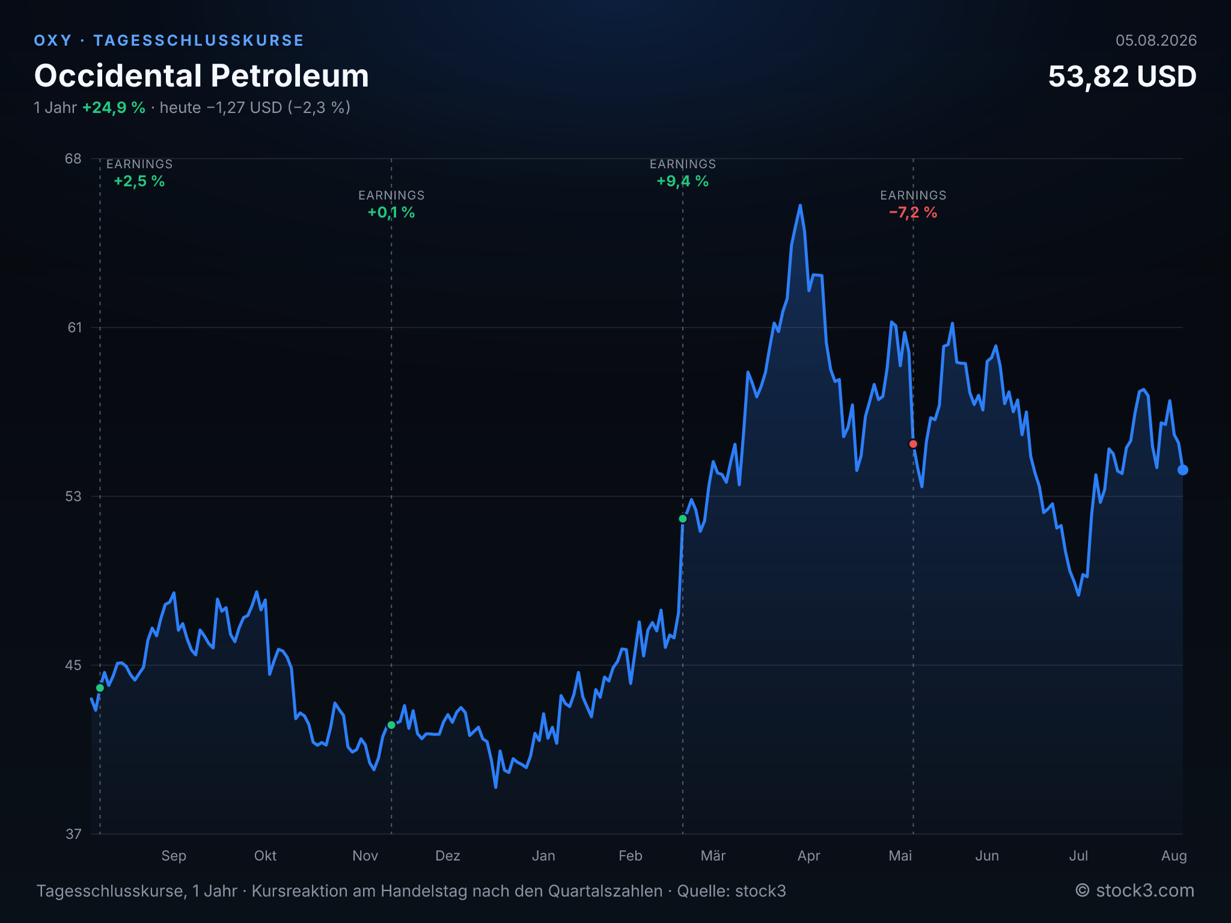Click the y-axis label 53
The image size is (1231, 923).
(73, 496)
